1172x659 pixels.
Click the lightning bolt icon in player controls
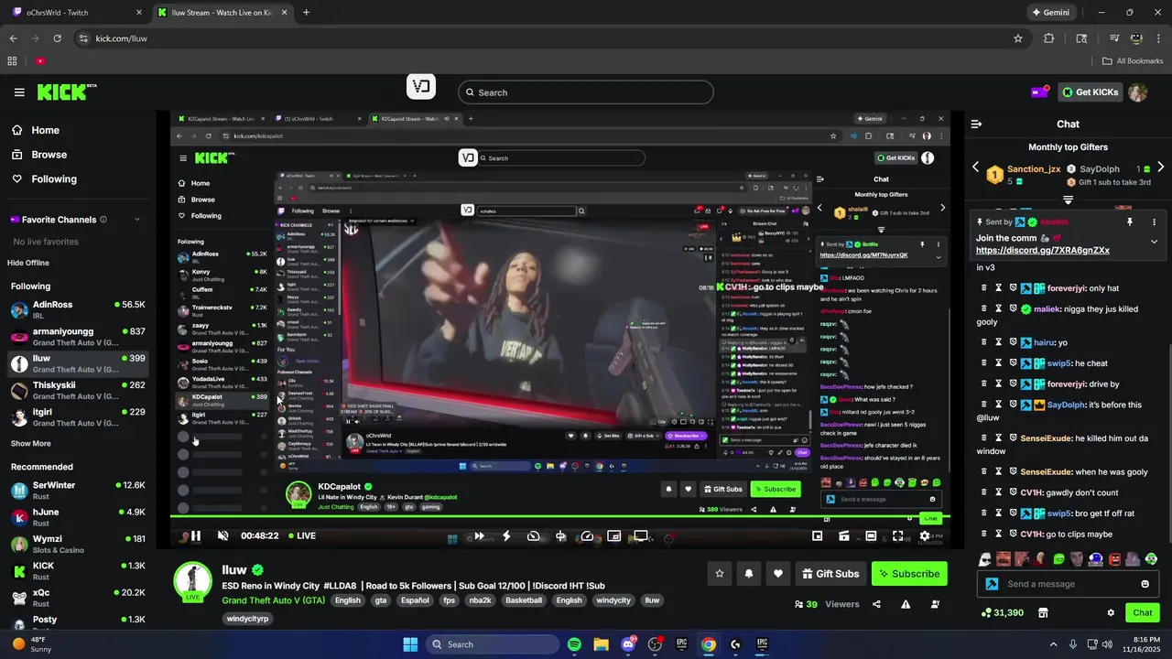coord(506,536)
